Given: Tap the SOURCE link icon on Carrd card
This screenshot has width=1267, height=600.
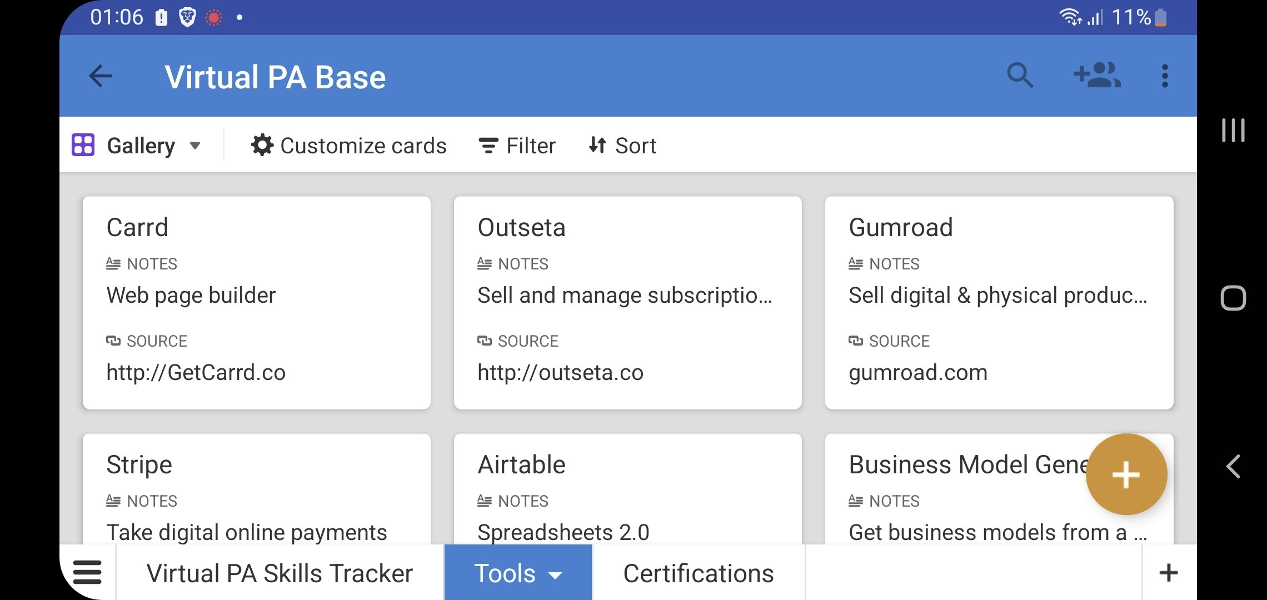Looking at the screenshot, I should 113,341.
